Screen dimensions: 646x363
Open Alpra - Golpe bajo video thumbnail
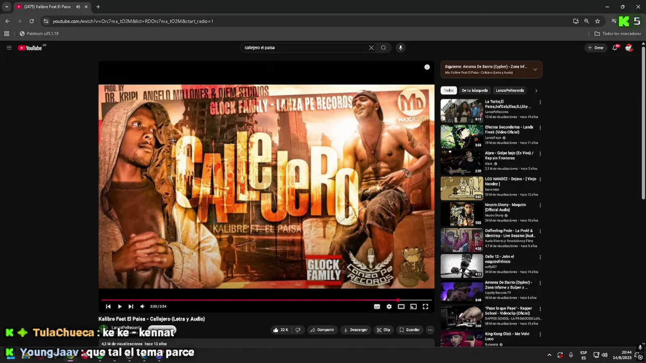(462, 162)
